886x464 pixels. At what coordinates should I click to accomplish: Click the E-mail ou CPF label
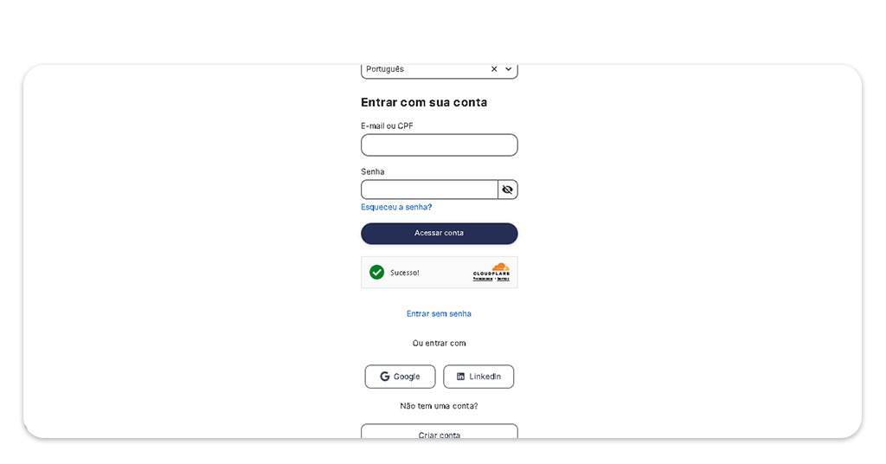click(x=387, y=126)
